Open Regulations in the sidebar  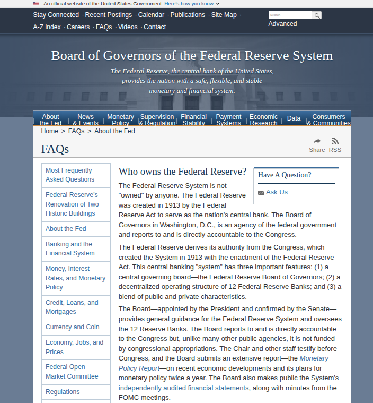(x=76, y=392)
